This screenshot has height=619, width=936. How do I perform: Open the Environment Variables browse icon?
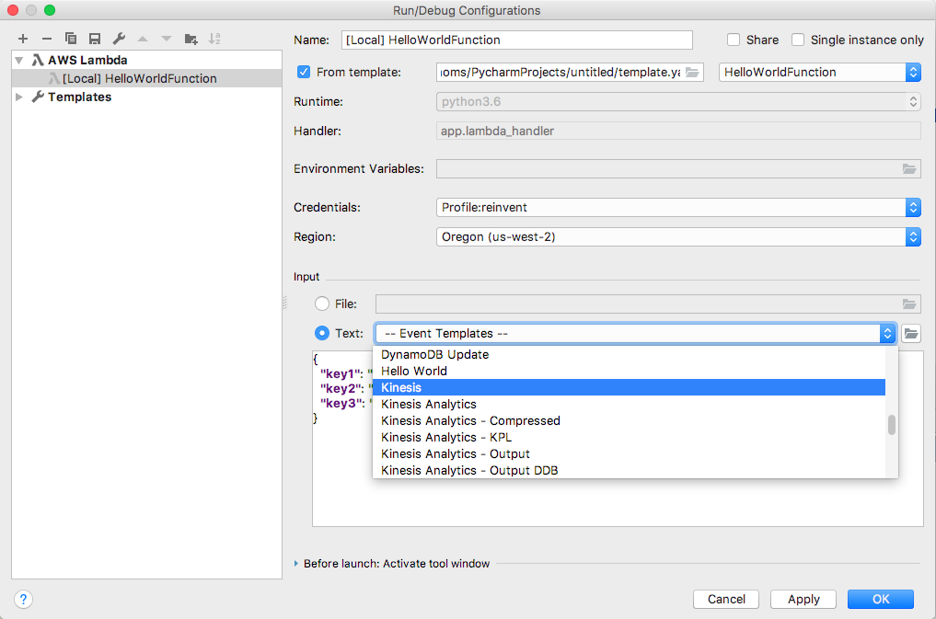909,168
